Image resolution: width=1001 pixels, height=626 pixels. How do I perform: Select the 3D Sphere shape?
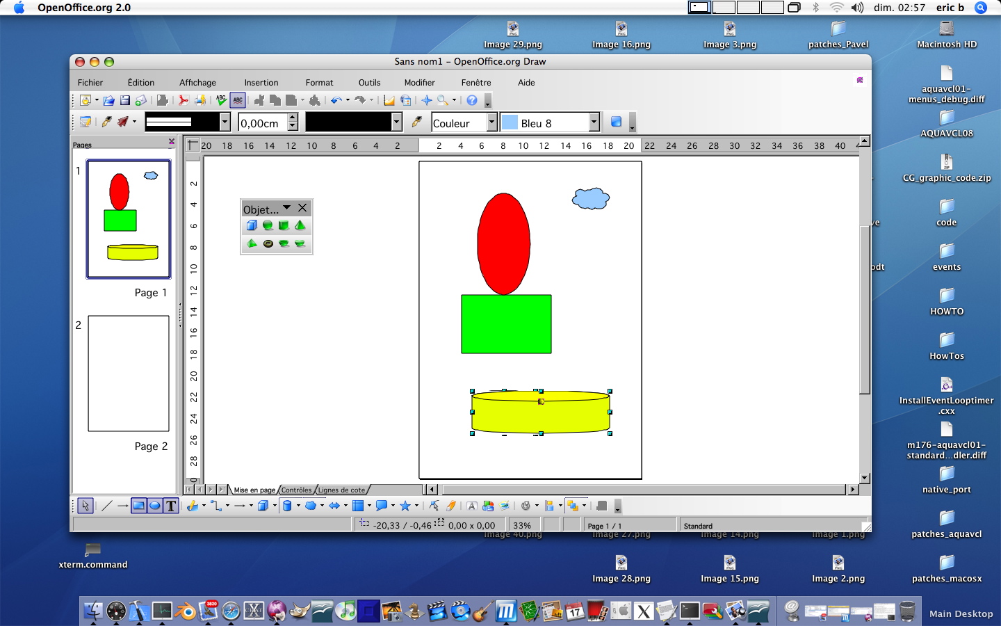click(x=268, y=225)
